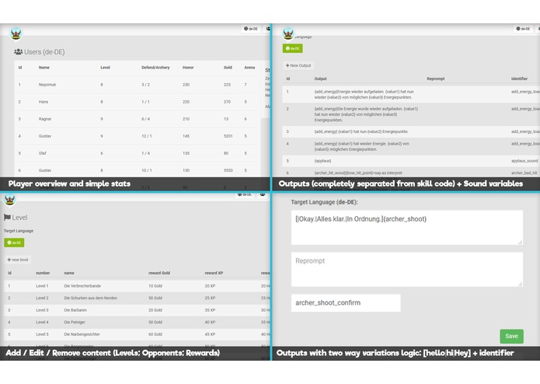The height and width of the screenshot is (384, 540).
Task: Click the viking logo in Level panel
Action: tap(9, 199)
